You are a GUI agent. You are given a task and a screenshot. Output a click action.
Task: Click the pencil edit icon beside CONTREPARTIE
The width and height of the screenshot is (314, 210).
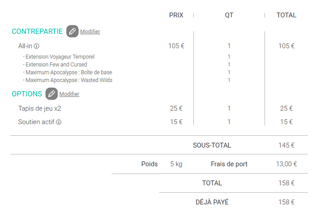pos(72,31)
